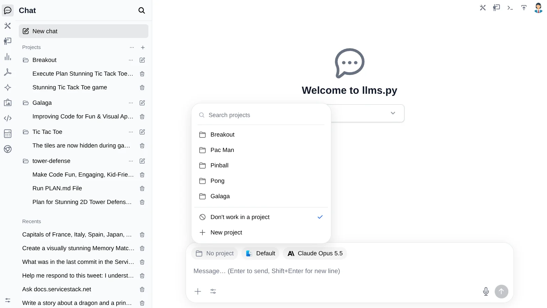Viewport: 547px width, 308px height.
Task: Open the No project selector dropdown
Action: tap(215, 254)
